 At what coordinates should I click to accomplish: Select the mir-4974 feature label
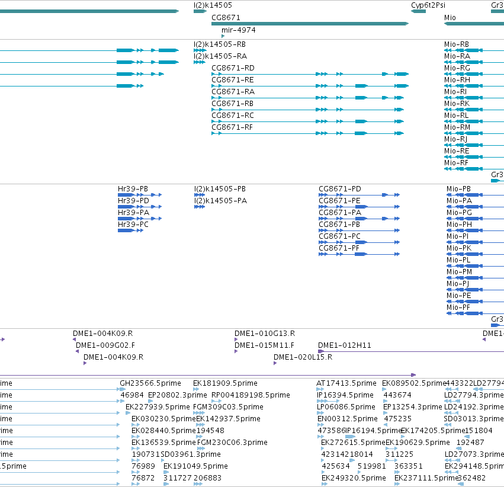pyautogui.click(x=239, y=30)
